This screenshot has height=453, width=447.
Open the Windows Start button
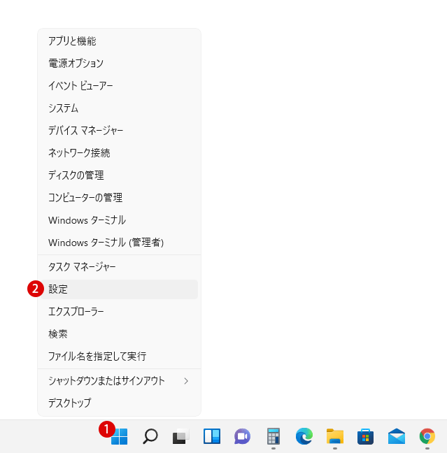point(119,436)
